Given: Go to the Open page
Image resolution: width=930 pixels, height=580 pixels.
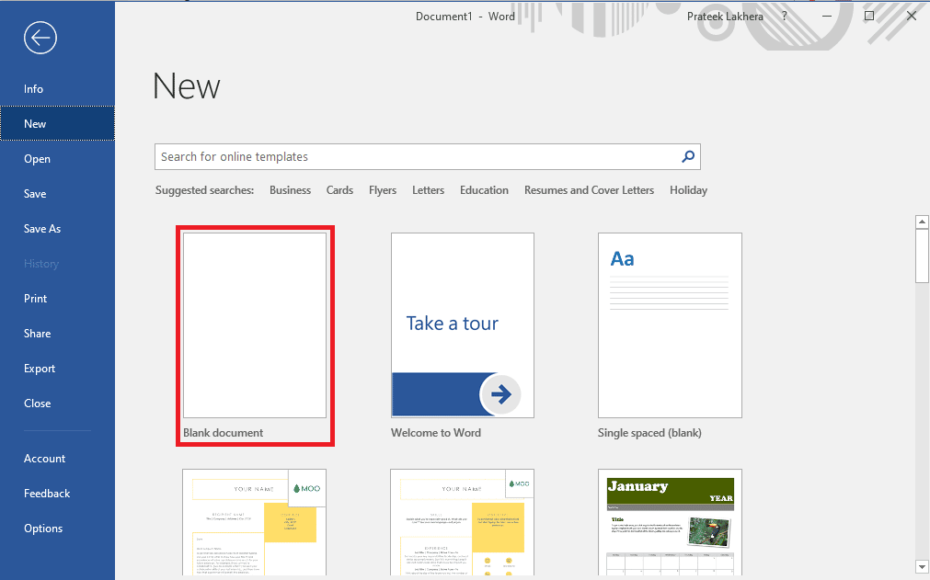Looking at the screenshot, I should click(37, 158).
